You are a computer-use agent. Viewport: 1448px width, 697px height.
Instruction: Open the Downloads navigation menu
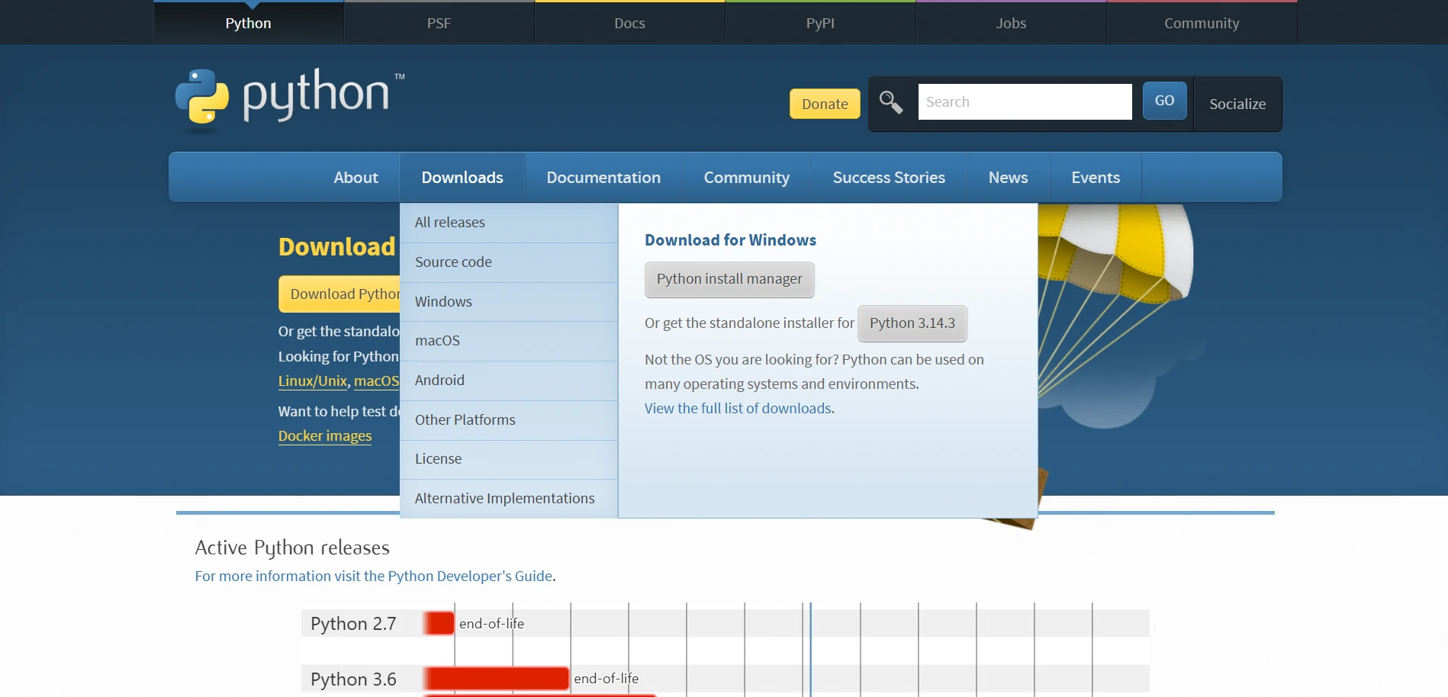462,178
